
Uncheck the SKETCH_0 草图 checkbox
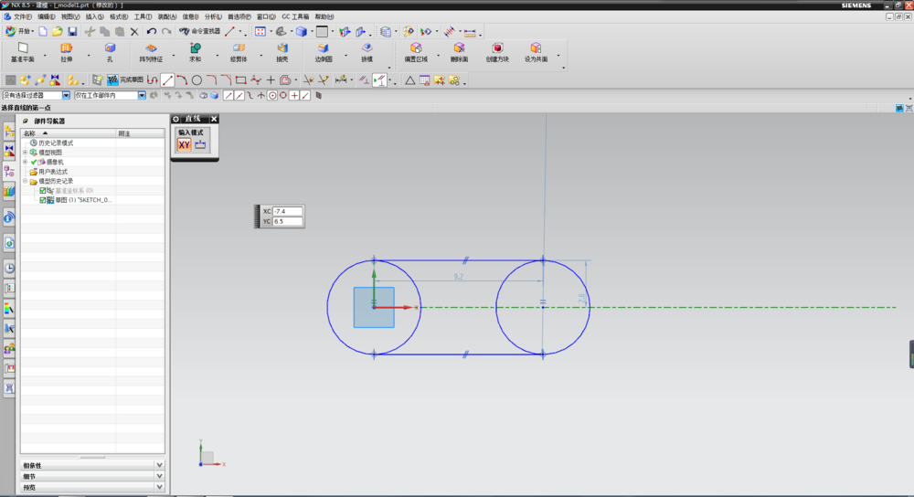pyautogui.click(x=43, y=199)
